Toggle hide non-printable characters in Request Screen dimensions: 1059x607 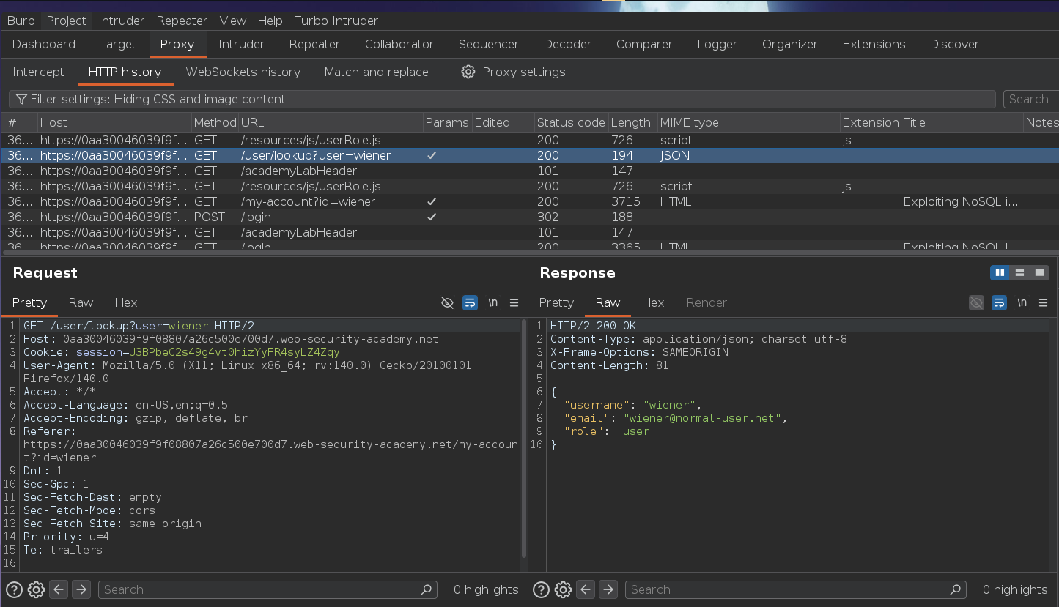tap(447, 302)
